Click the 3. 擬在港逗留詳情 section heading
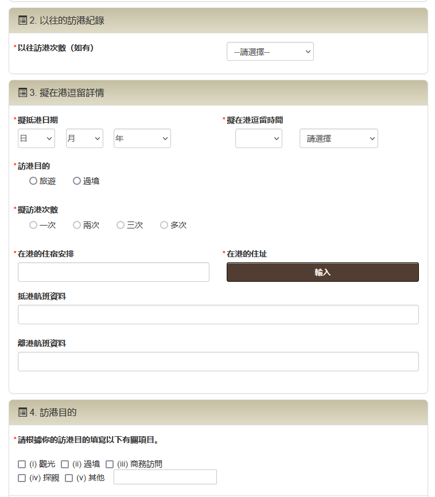This screenshot has height=497, width=435. (x=67, y=93)
